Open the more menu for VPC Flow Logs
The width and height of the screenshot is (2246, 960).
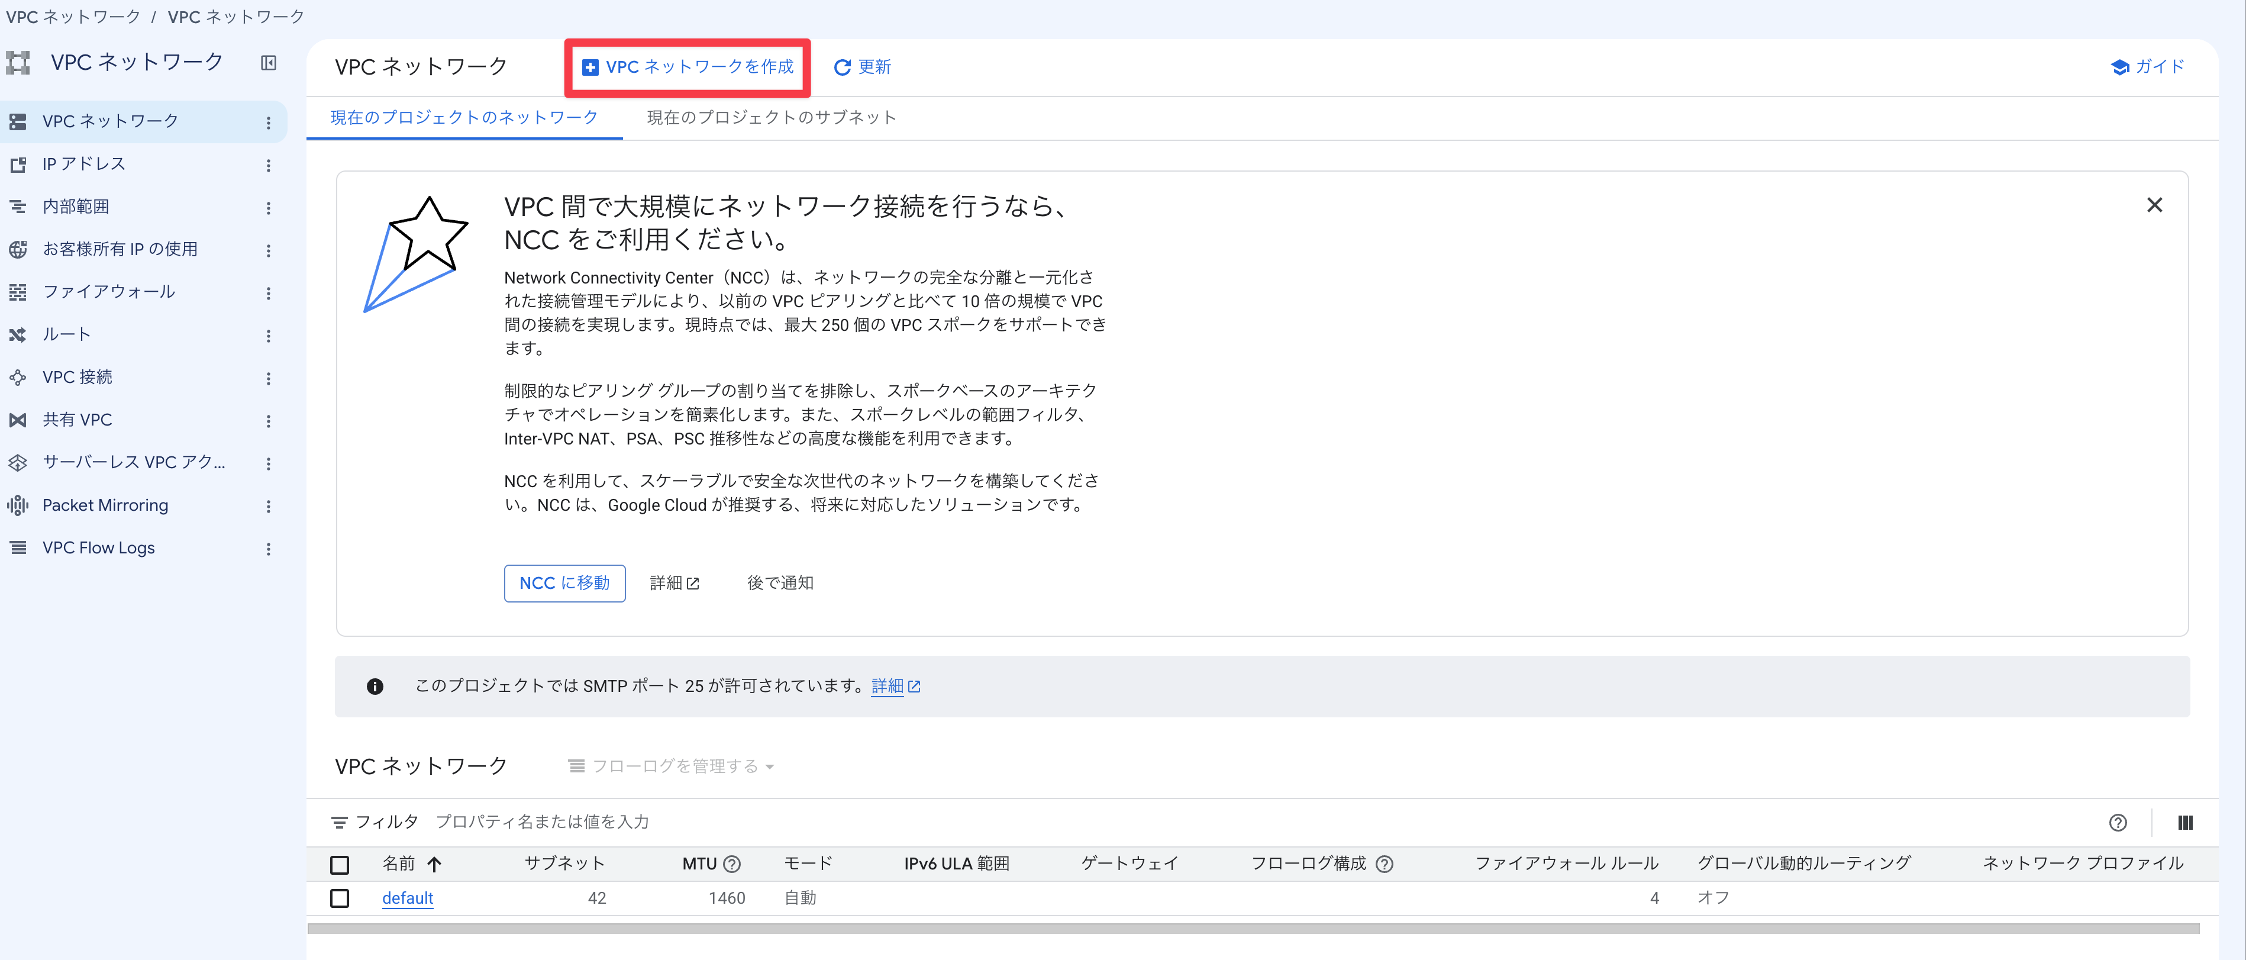pyautogui.click(x=269, y=550)
